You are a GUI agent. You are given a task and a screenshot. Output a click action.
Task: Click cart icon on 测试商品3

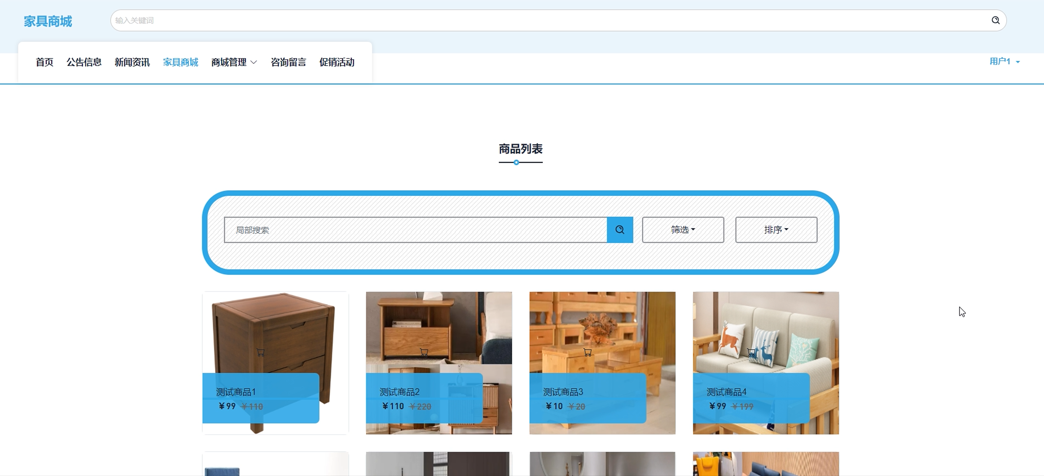tap(587, 352)
